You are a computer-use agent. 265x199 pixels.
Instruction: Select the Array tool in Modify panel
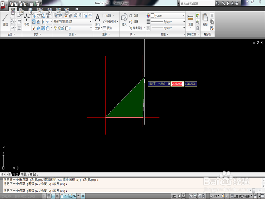pos(43,28)
